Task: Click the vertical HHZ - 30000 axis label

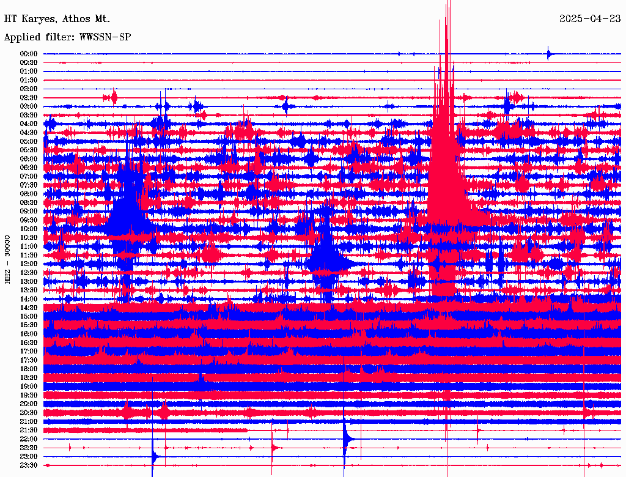Action: pyautogui.click(x=8, y=259)
